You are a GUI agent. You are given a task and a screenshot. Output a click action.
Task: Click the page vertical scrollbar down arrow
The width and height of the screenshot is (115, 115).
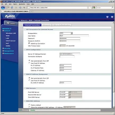click(x=114, y=107)
